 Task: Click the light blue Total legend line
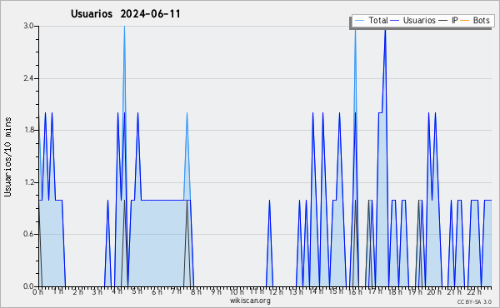tap(359, 20)
